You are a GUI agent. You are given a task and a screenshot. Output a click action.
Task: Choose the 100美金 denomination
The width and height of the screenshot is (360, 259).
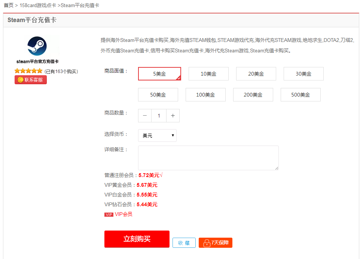tap(205, 95)
